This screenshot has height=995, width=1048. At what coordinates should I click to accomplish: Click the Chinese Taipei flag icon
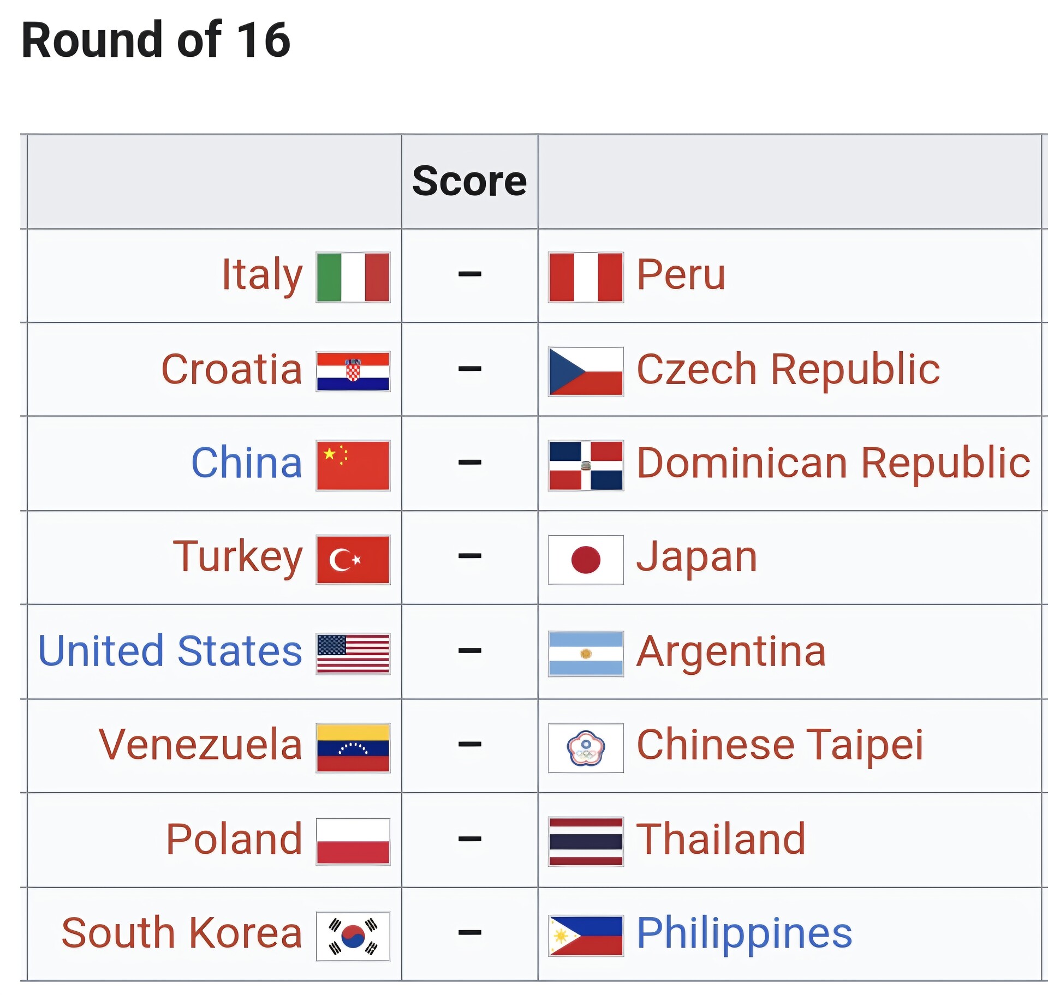pos(586,748)
